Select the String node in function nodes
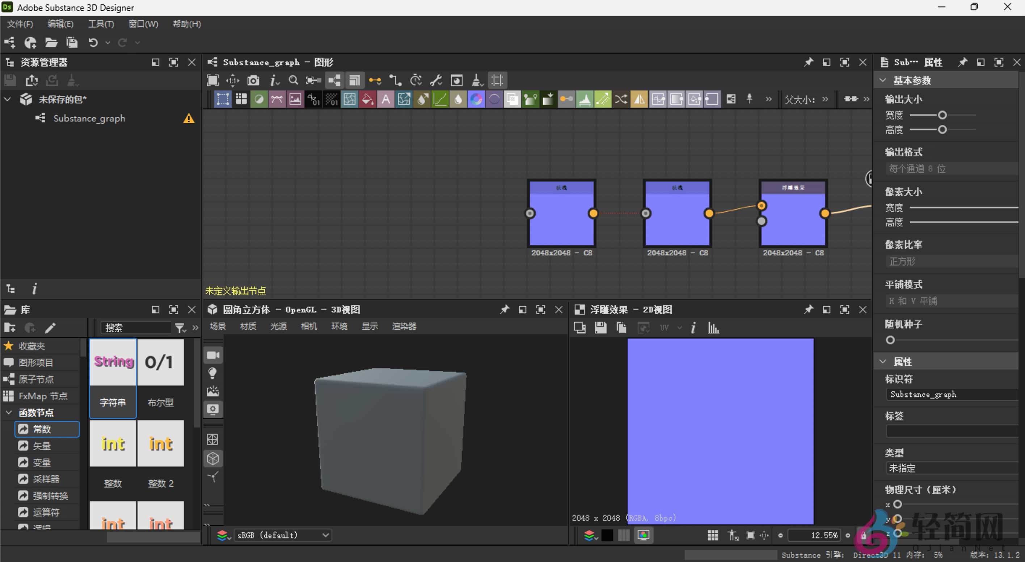The image size is (1025, 562). click(113, 362)
